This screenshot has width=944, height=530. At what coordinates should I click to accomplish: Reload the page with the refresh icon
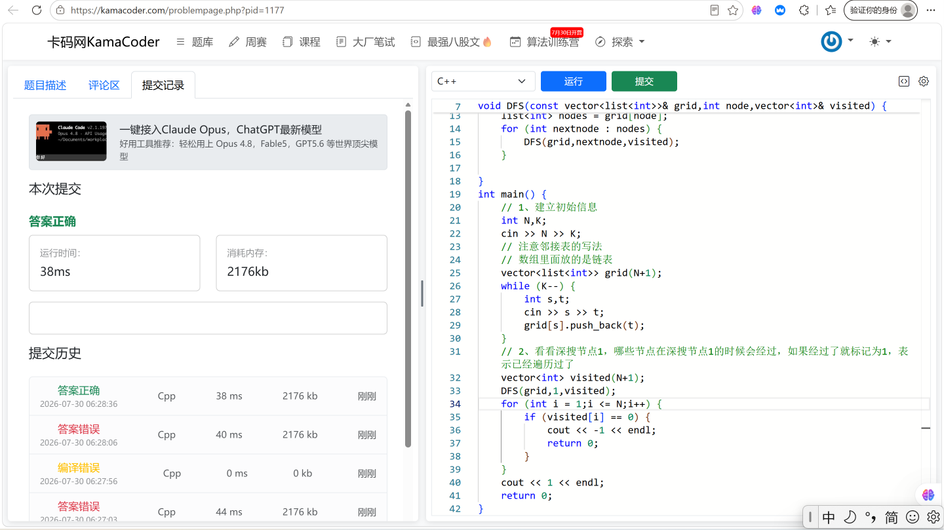pos(37,10)
